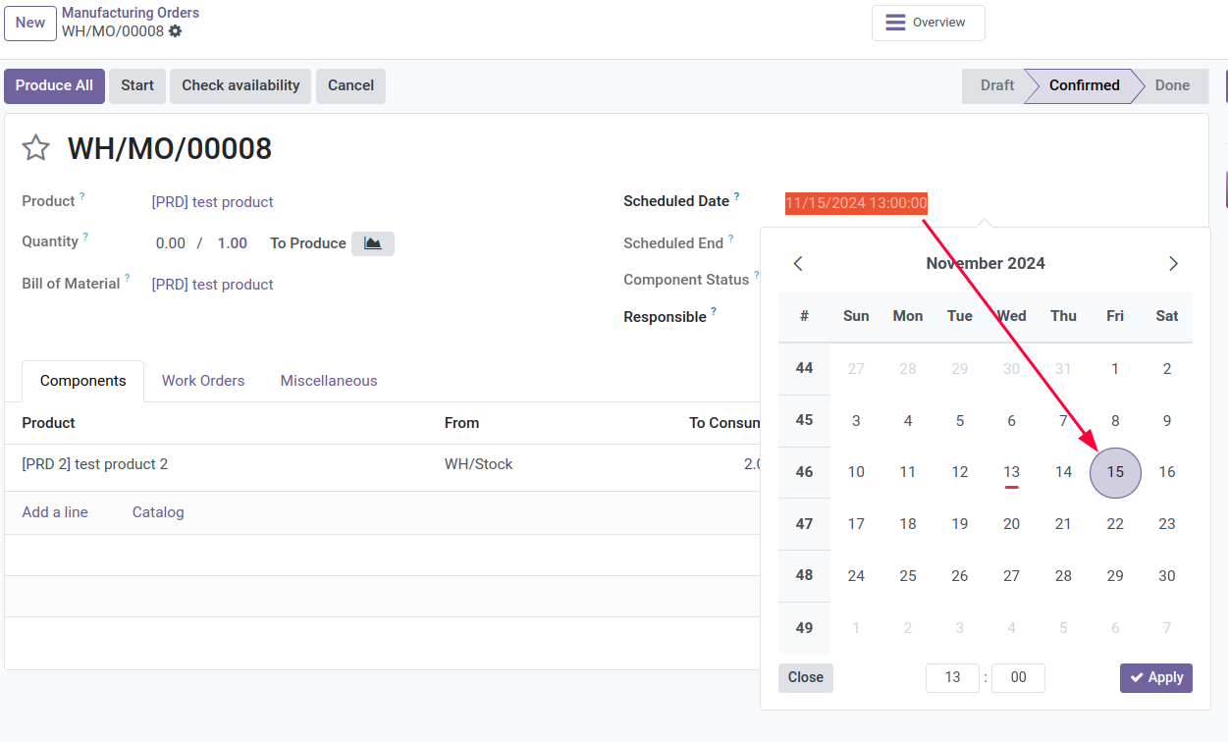Go to previous month in calendar
Image resolution: width=1228 pixels, height=742 pixels.
(x=798, y=263)
